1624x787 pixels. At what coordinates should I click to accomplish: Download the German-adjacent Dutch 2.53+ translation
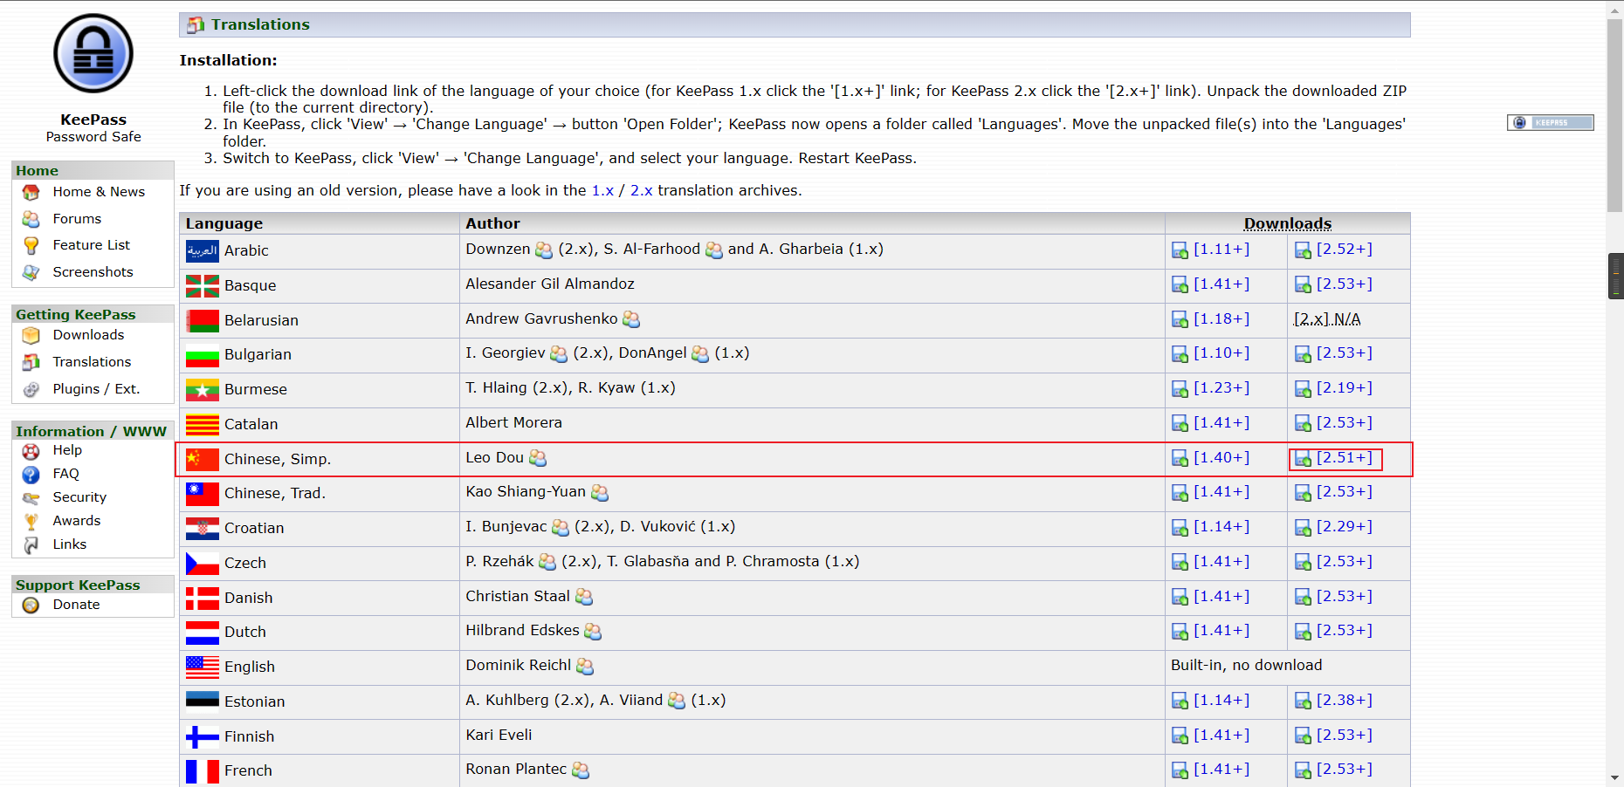pos(1344,631)
